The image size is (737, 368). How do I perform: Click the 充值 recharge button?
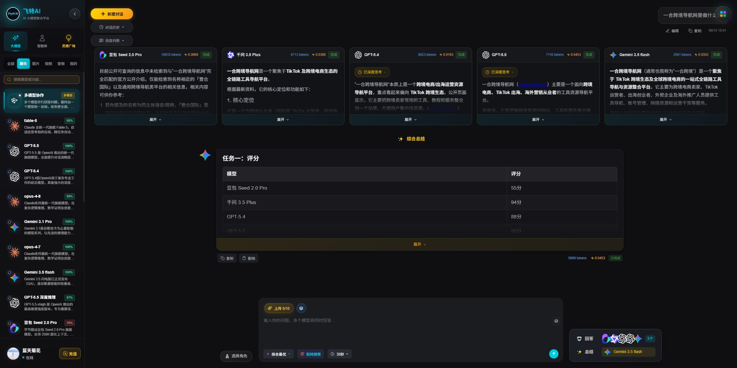click(70, 354)
